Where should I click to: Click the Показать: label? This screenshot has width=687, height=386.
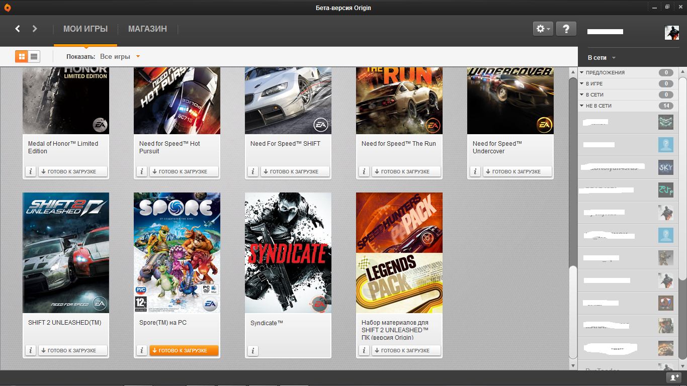tap(80, 56)
